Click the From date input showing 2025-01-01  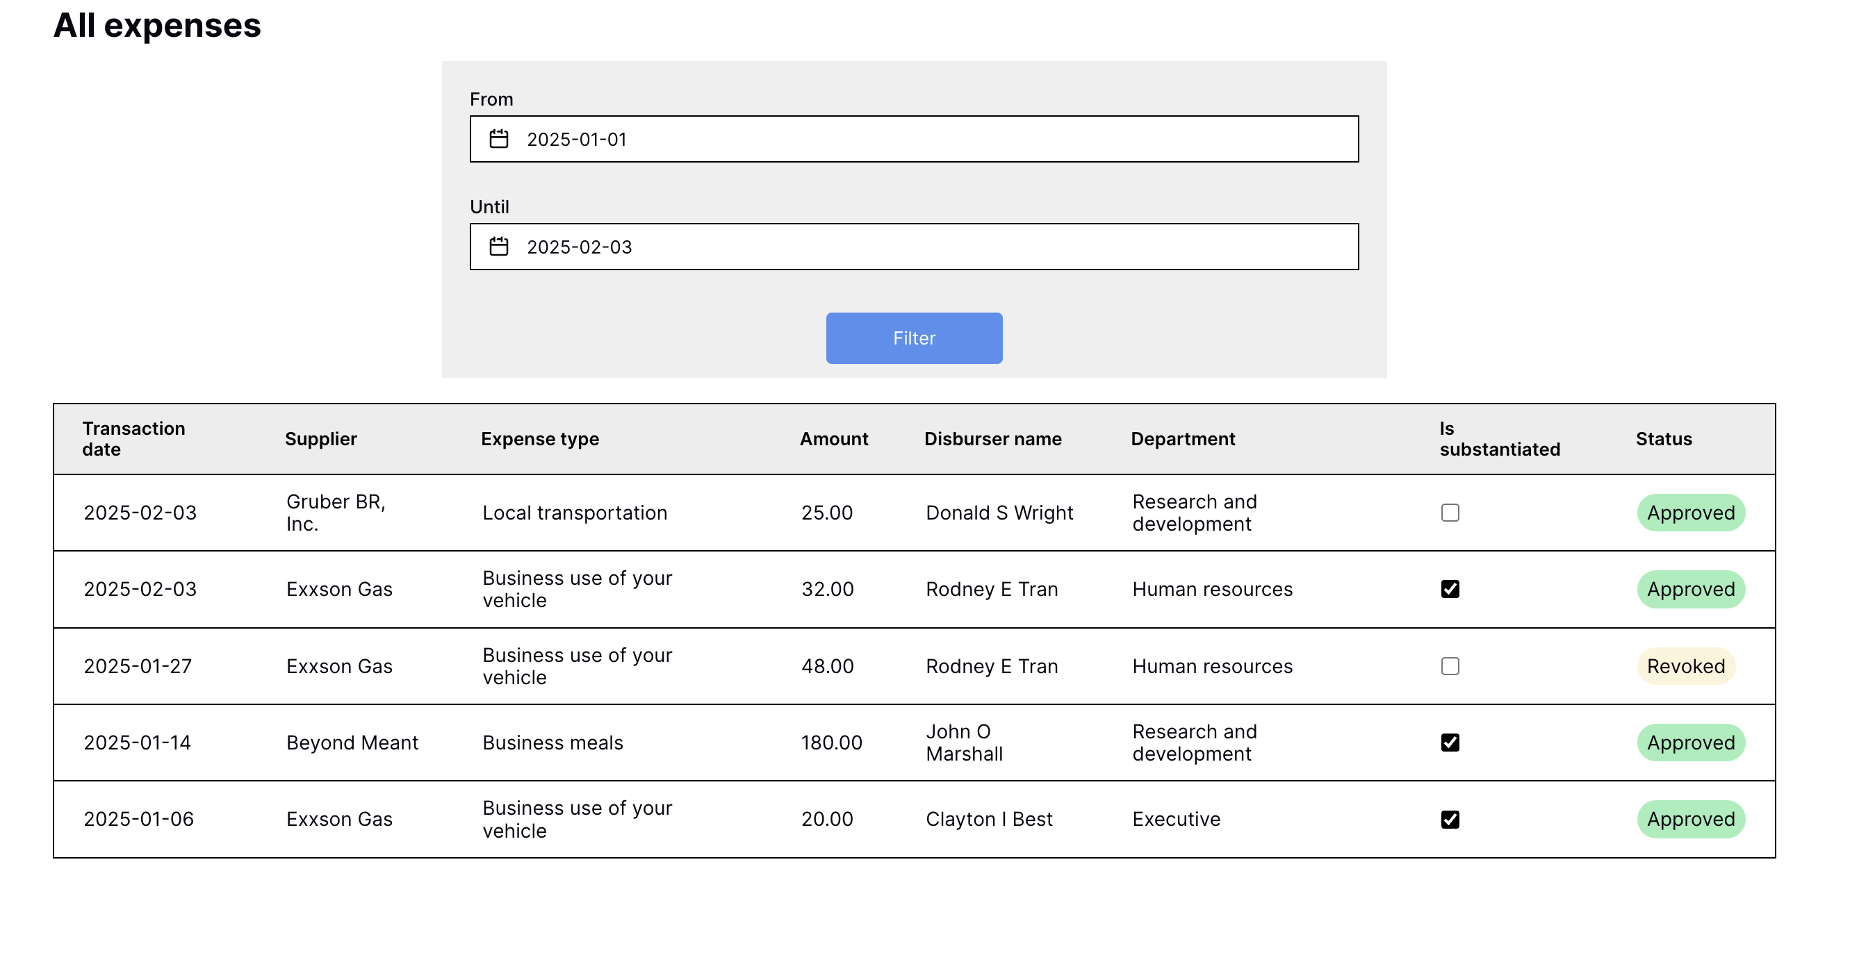(x=914, y=139)
